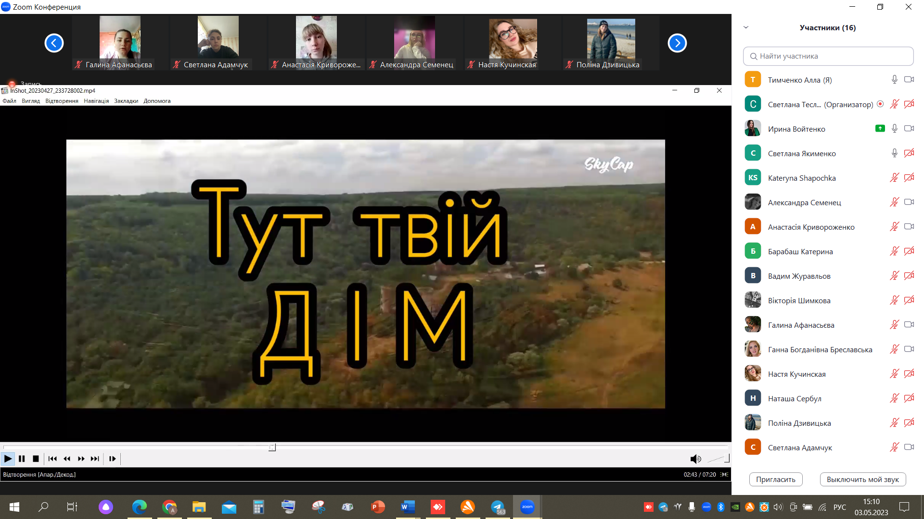The width and height of the screenshot is (924, 519).
Task: Click the Stop playback button
Action: 36,459
